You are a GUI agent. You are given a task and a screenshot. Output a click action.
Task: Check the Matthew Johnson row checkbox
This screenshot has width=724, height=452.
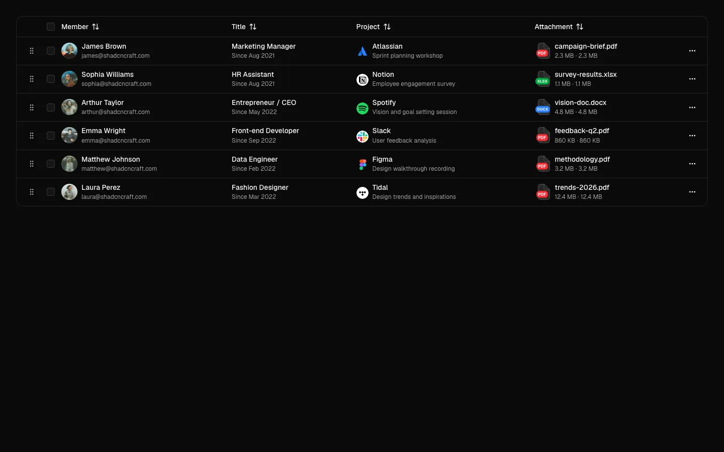tap(51, 164)
